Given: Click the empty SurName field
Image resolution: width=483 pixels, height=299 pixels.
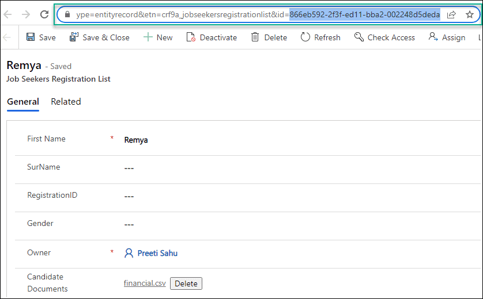Looking at the screenshot, I should [x=129, y=168].
